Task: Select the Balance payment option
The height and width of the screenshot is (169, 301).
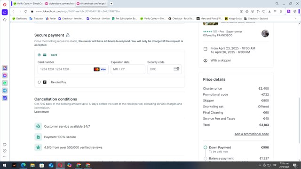Action: tap(205, 159)
